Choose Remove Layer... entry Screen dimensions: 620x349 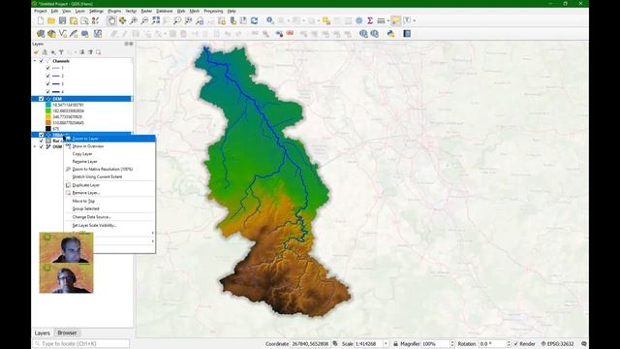[x=109, y=193]
